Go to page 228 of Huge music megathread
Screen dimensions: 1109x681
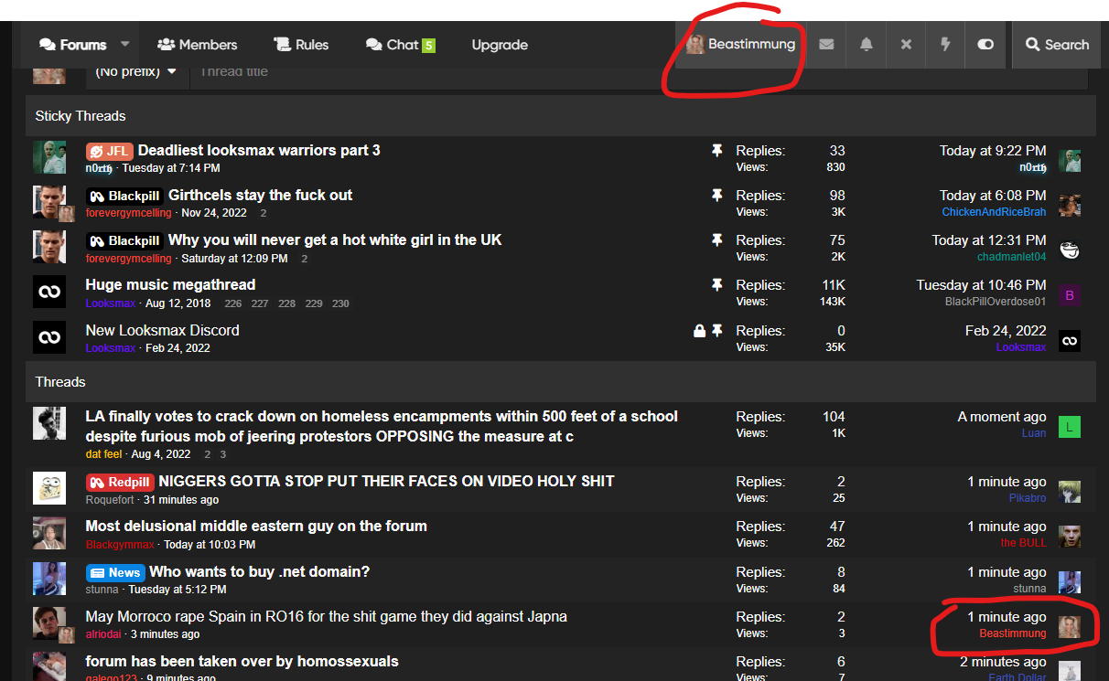coord(286,303)
